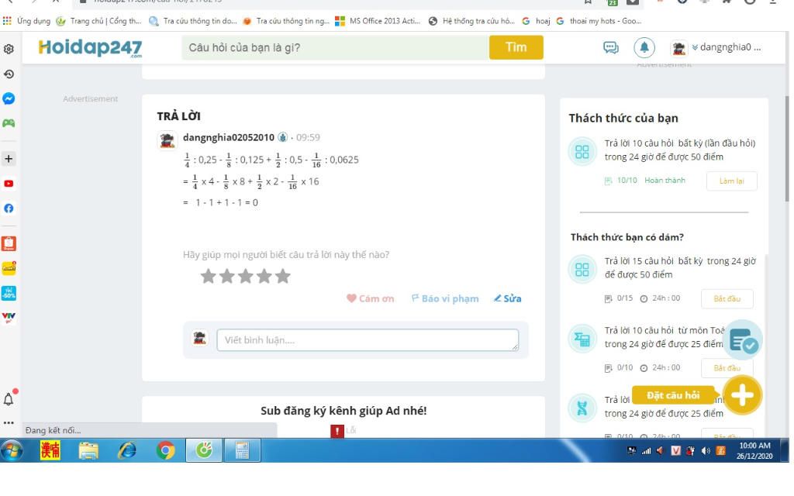Rate the answer with the third star
The width and height of the screenshot is (794, 496).
point(246,277)
